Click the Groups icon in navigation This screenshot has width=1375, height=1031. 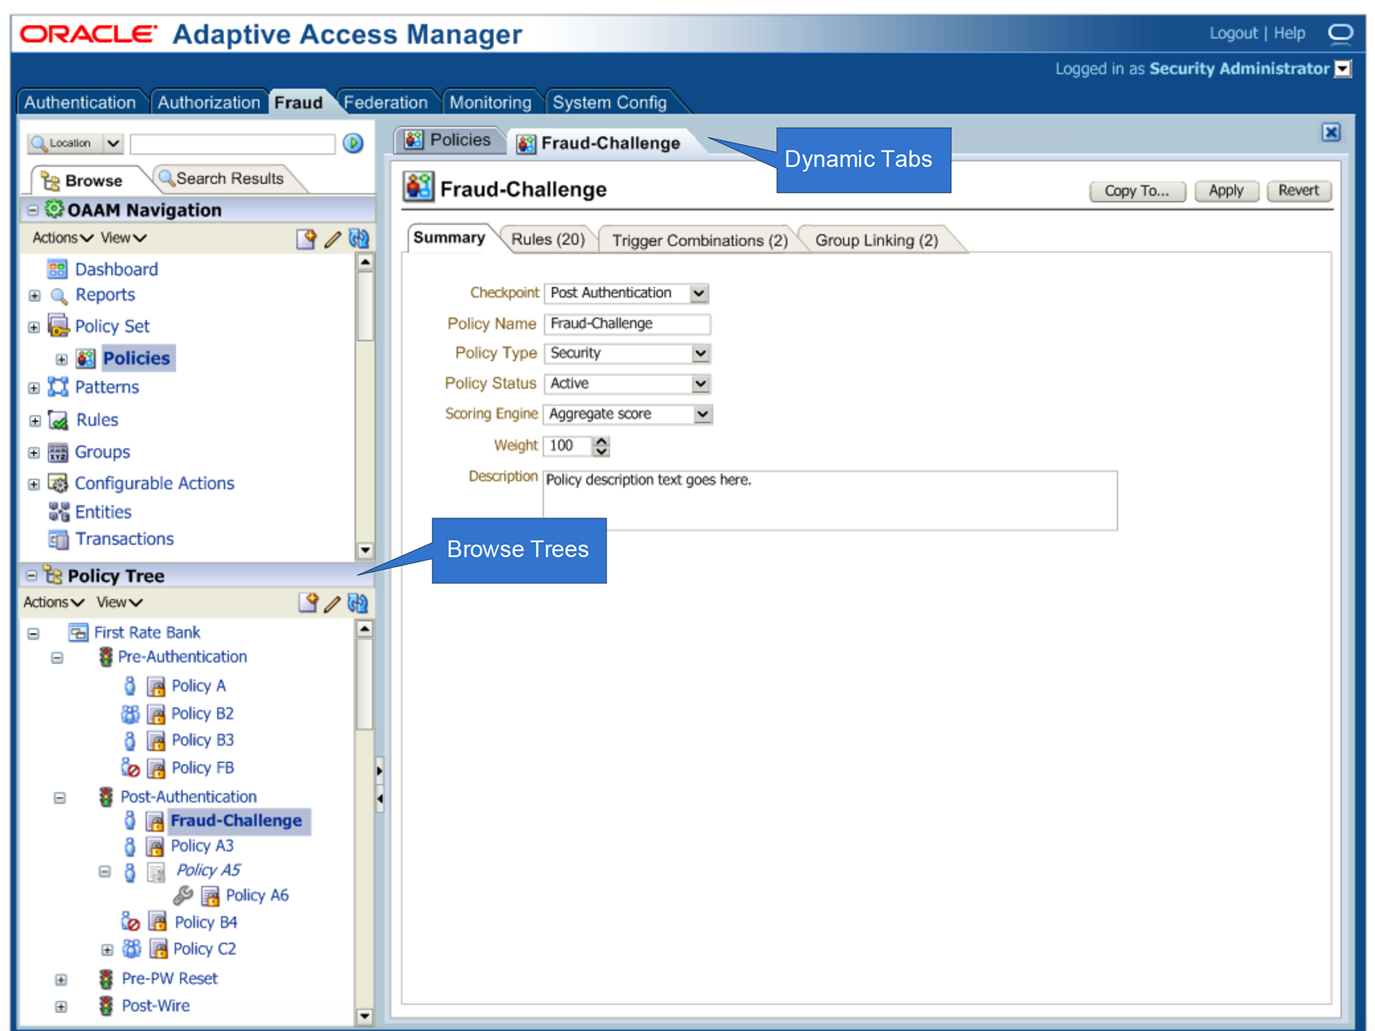click(x=58, y=452)
